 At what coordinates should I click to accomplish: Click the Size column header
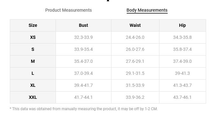33,25
